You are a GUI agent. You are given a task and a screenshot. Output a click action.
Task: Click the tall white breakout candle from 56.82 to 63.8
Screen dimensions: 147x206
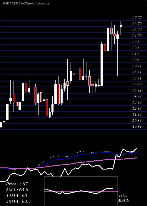click(102, 65)
